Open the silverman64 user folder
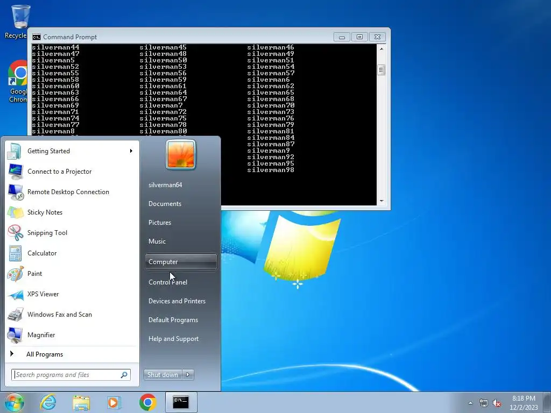Screen dimensions: 551x413 coord(165,185)
